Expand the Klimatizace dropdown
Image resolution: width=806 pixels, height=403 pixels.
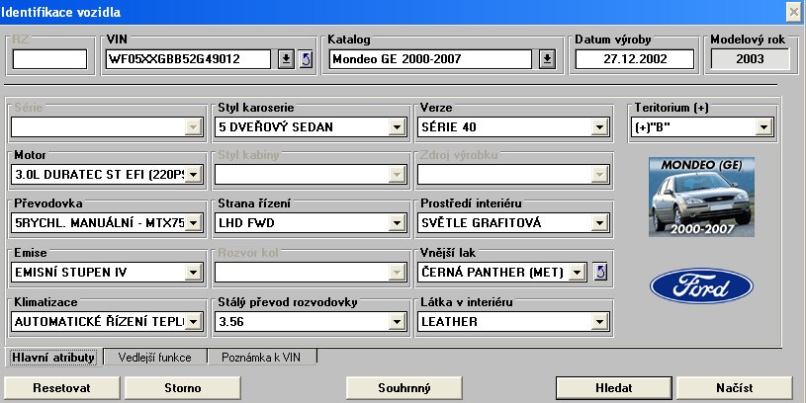tap(193, 321)
